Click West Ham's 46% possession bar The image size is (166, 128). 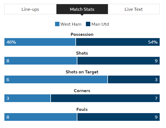pyautogui.click(x=40, y=42)
